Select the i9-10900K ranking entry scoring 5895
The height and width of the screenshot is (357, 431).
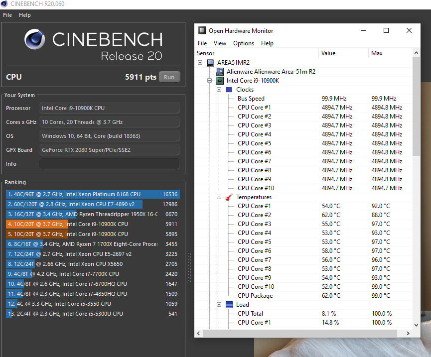pos(93,234)
